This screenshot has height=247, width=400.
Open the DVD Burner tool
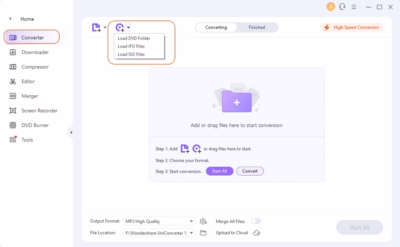coord(35,125)
